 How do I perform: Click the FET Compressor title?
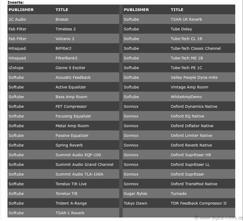click(71, 106)
